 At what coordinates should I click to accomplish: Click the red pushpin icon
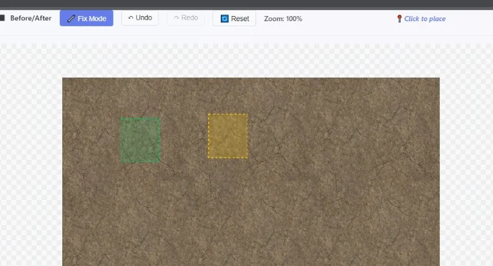click(399, 19)
